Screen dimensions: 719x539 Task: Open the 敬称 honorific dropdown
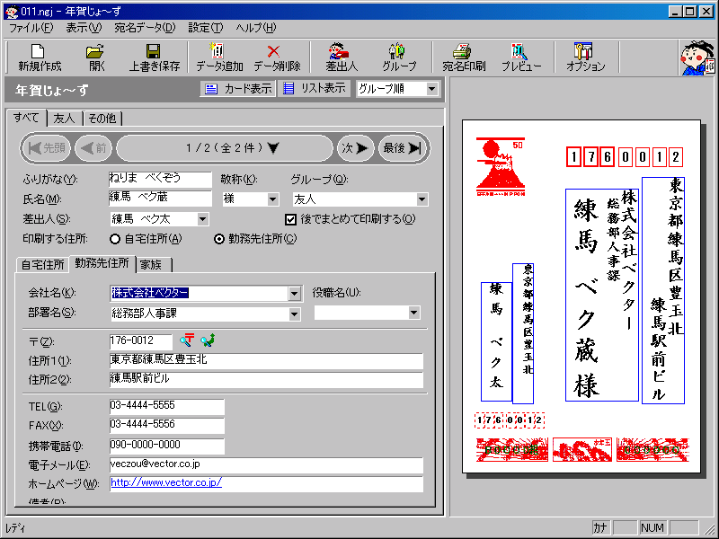[x=272, y=199]
